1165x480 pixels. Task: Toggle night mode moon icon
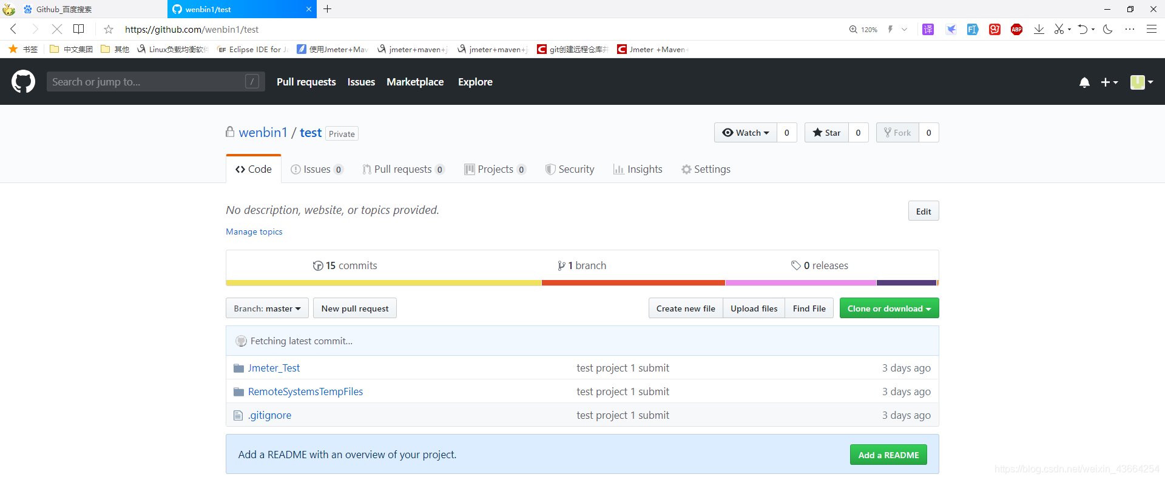[1107, 29]
